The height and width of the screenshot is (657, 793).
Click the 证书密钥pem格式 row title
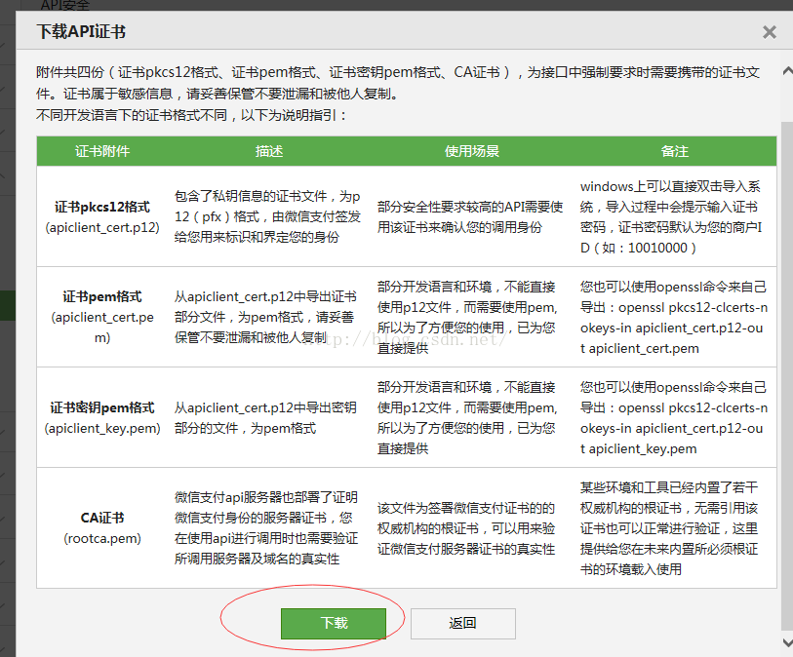pos(102,407)
